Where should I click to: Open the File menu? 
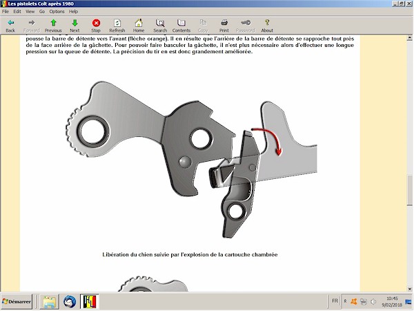pos(7,12)
